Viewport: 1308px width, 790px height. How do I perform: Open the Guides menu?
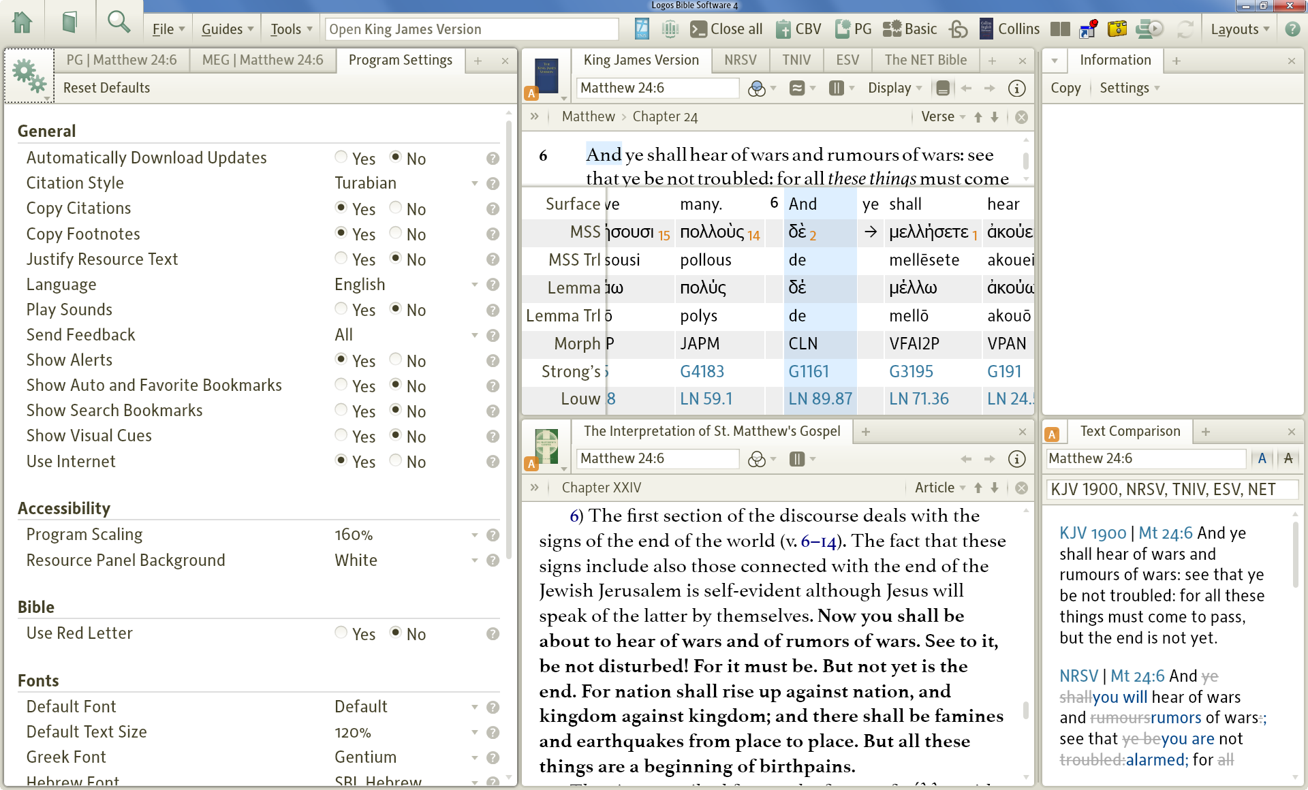point(227,29)
